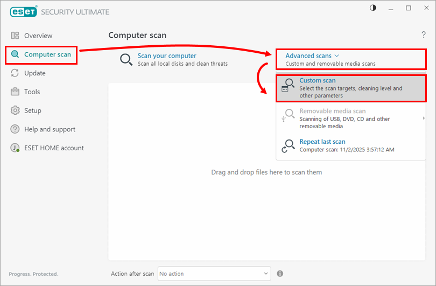Click the Overview dashboard icon in sidebar

coord(15,36)
